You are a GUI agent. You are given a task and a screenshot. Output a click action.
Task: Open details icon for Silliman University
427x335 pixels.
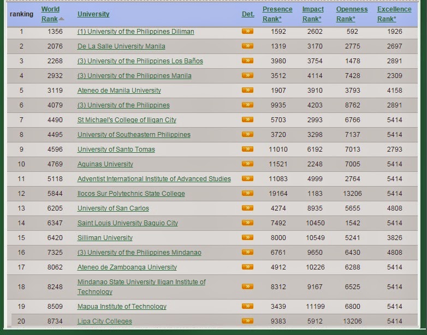247,237
